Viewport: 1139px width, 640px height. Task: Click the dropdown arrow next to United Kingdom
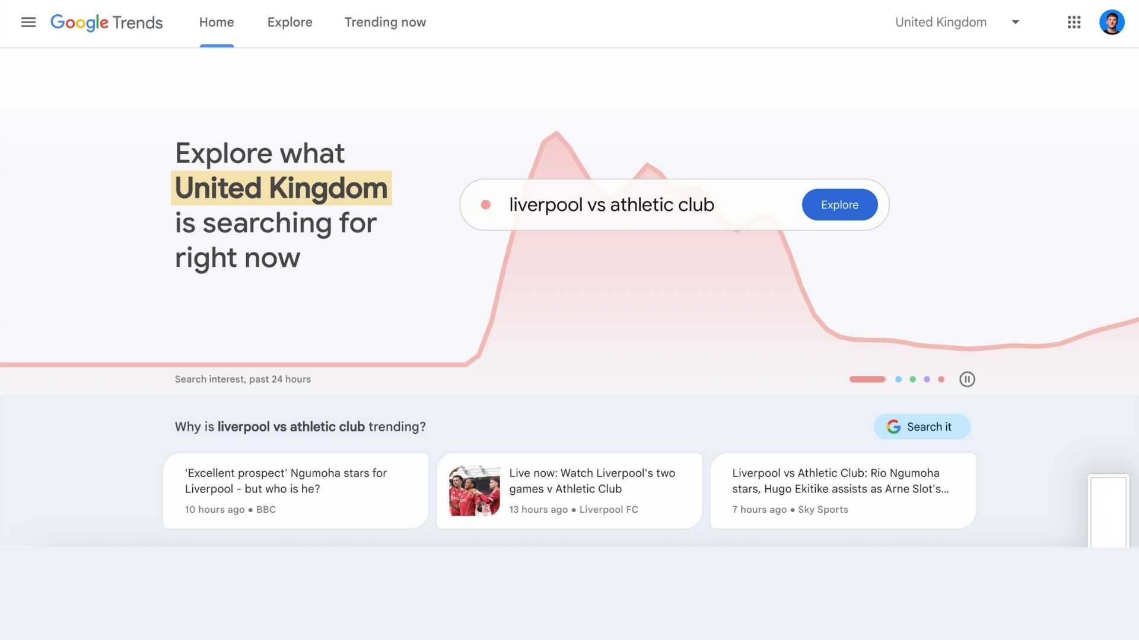point(1016,23)
